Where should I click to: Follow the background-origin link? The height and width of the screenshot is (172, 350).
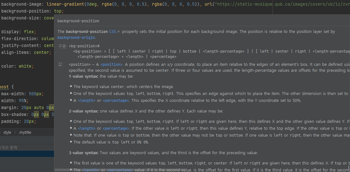(x=76, y=37)
